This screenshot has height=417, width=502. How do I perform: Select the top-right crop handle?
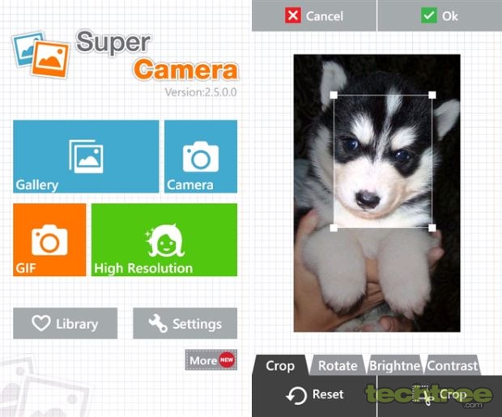point(432,95)
